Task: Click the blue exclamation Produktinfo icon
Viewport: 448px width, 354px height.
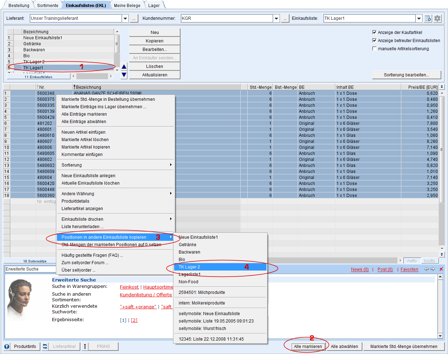Action: (7, 347)
